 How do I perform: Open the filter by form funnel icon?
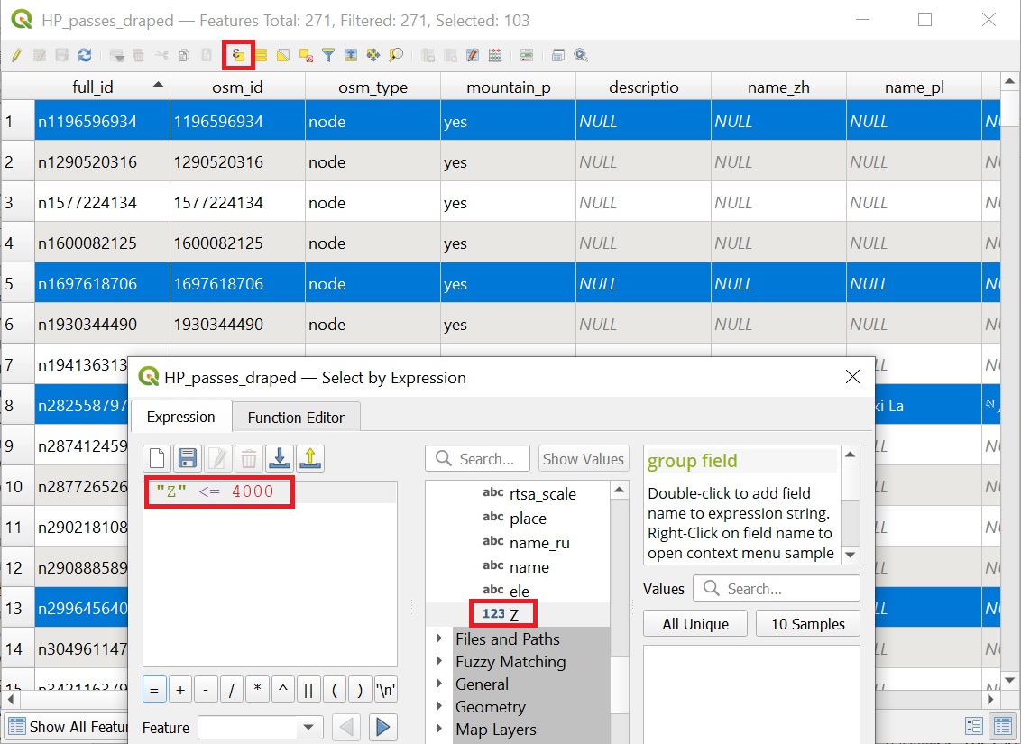[x=328, y=55]
